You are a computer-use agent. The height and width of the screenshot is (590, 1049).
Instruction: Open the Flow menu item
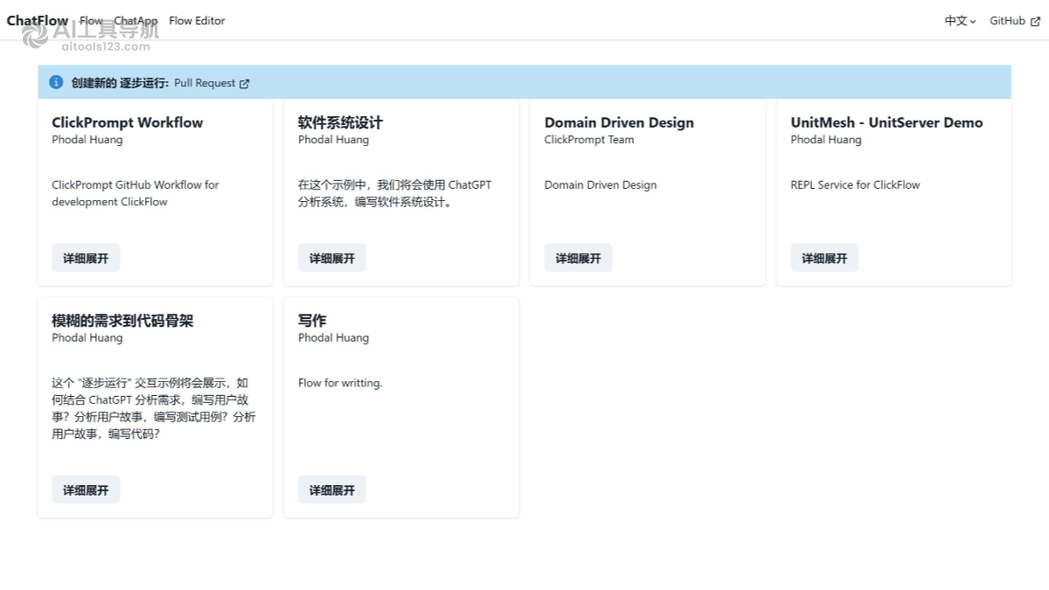click(x=91, y=21)
